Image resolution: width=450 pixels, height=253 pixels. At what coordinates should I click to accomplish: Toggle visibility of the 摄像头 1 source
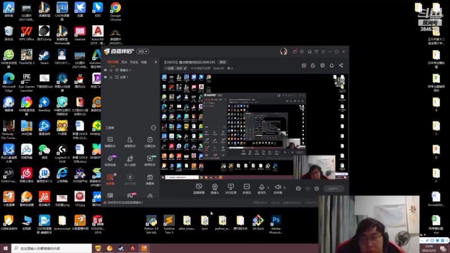coord(105,70)
